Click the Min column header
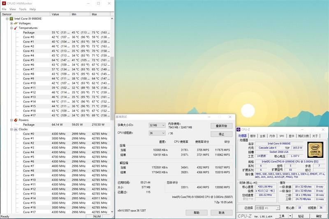Viewport: 329px width, 219px height. pos(80,14)
